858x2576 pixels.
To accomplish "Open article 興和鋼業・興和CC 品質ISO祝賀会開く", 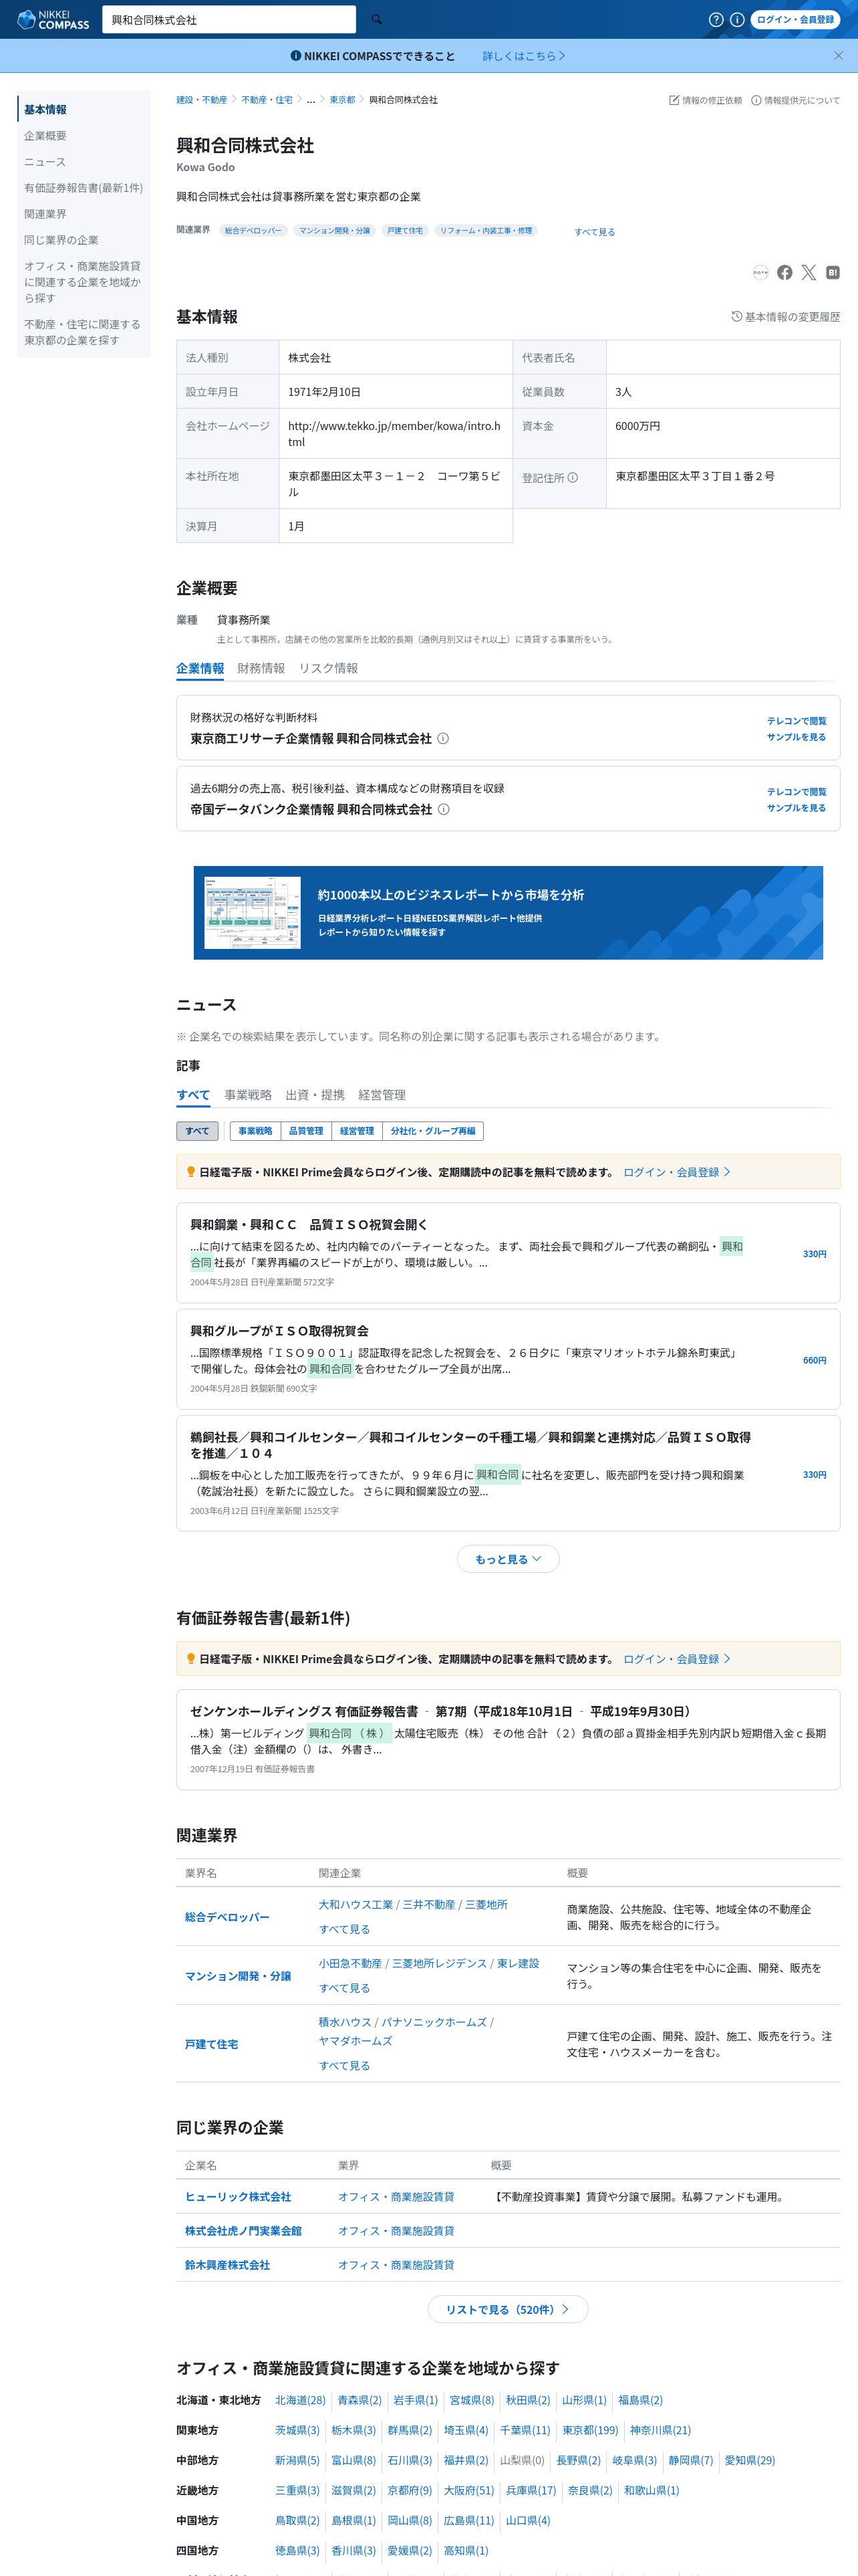I will tap(309, 1225).
